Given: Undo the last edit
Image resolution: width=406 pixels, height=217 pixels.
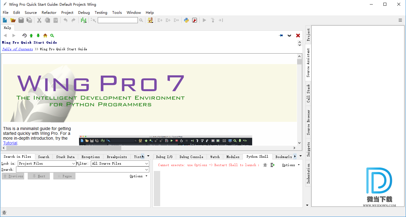Looking at the screenshot, I should (65, 20).
